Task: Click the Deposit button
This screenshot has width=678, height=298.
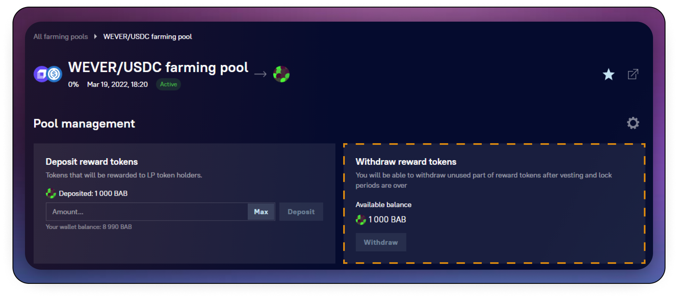Action: click(301, 212)
